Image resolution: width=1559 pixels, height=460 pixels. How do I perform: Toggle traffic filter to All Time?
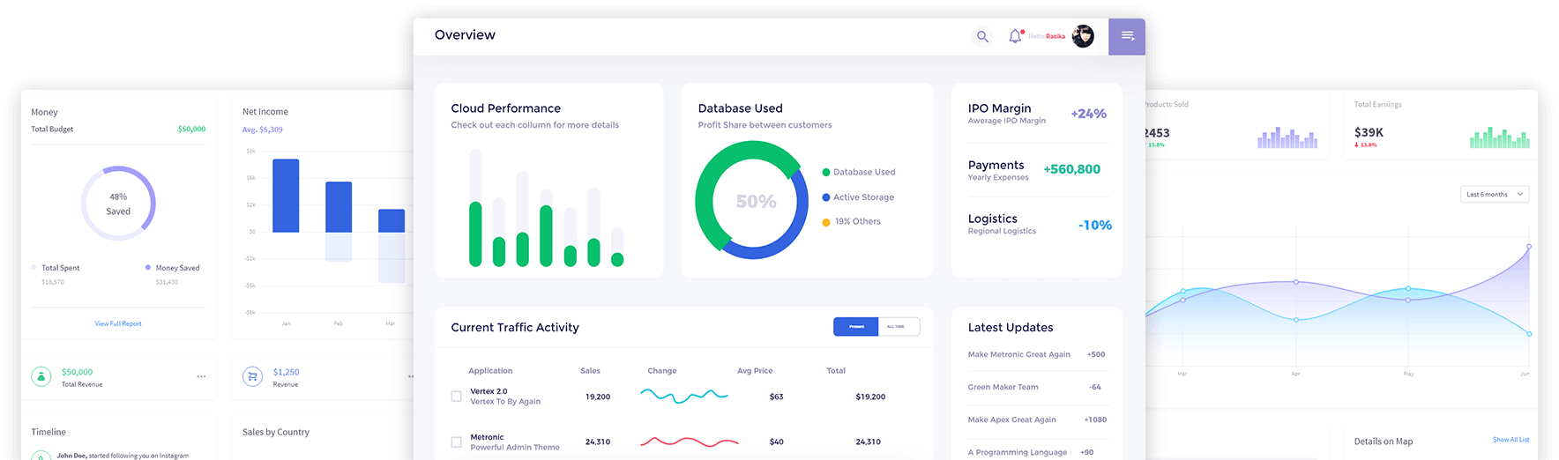(898, 327)
